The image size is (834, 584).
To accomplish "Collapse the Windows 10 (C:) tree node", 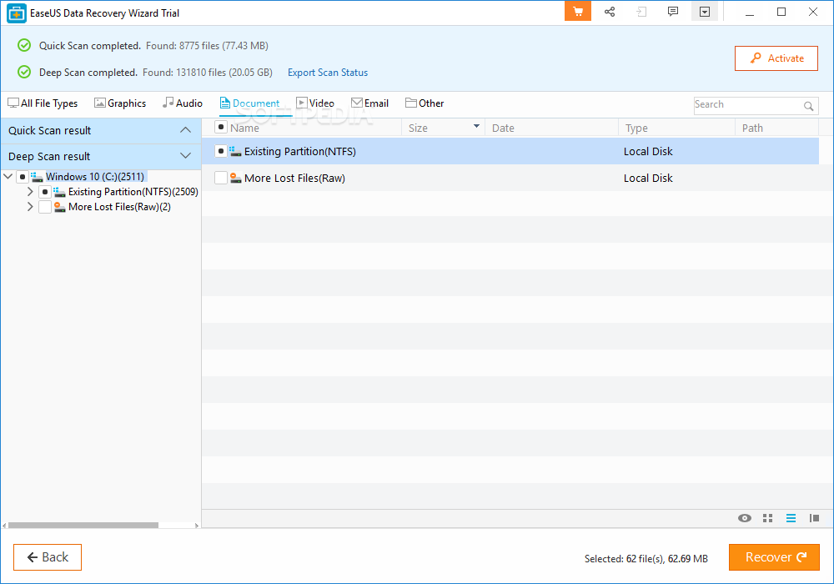I will pos(8,177).
